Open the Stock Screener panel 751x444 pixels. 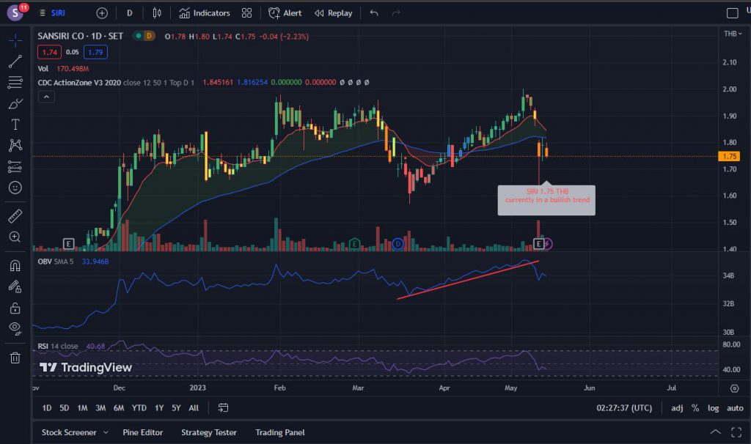click(x=69, y=432)
